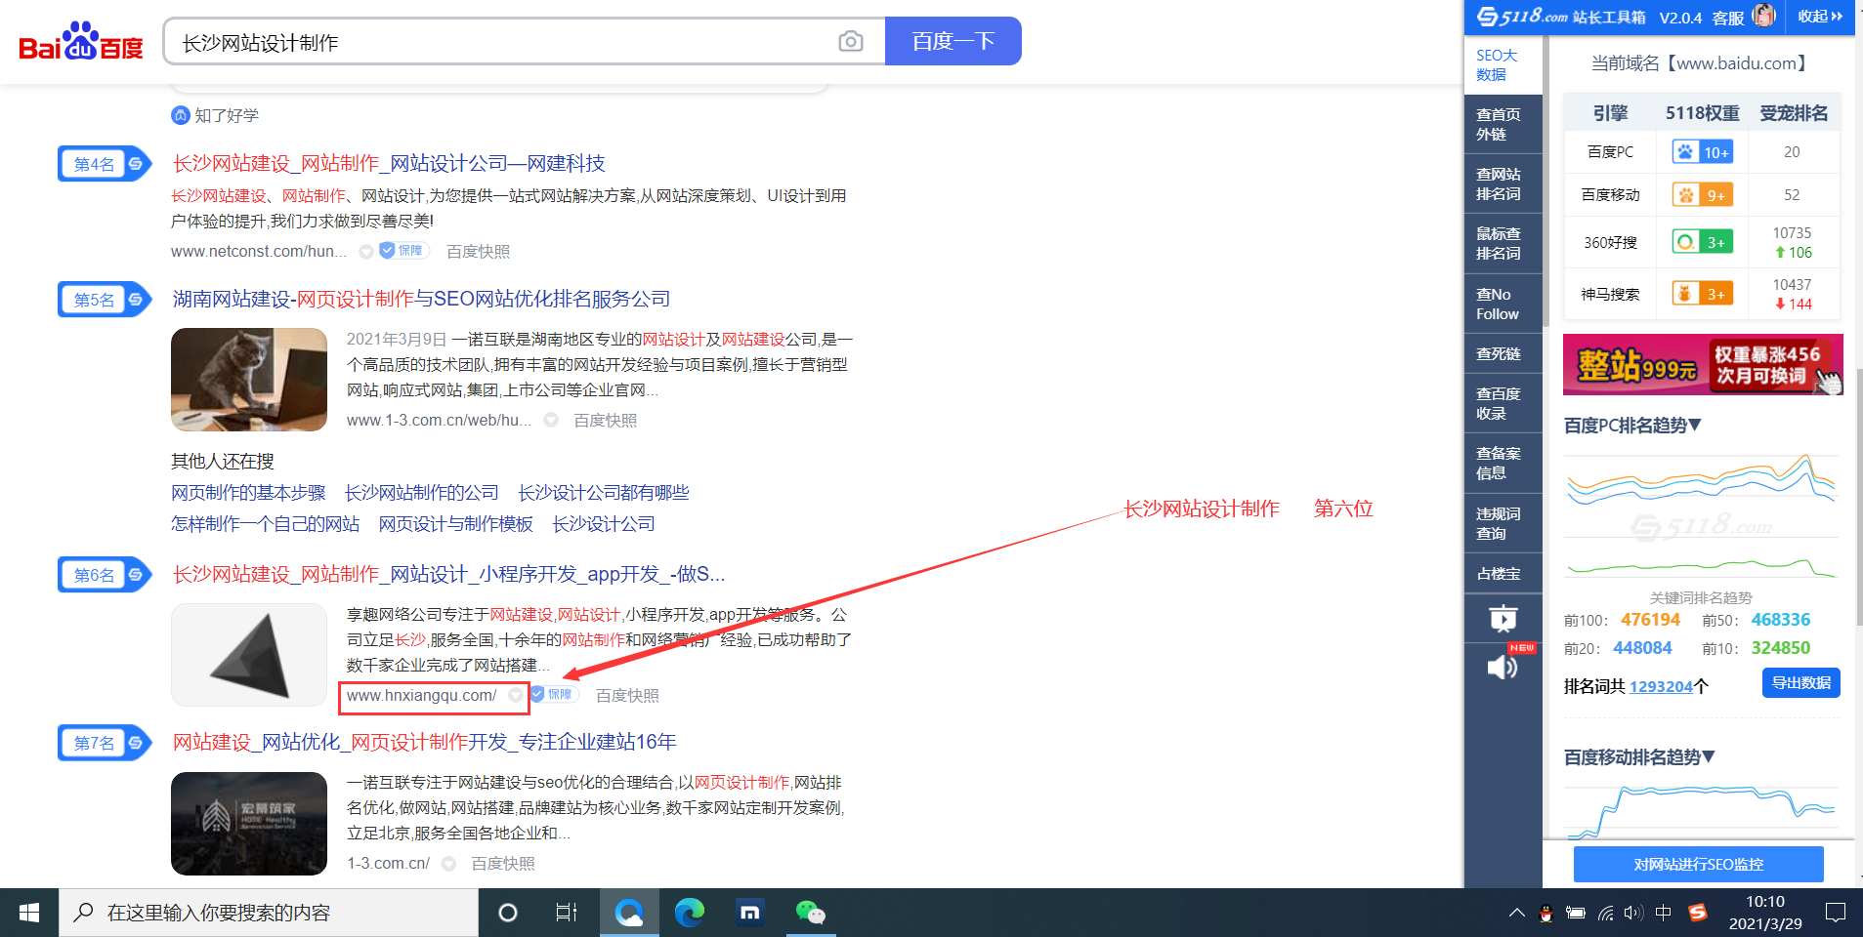
Task: Open 湖南网站建设-网页设计制作 result title
Action: [421, 300]
